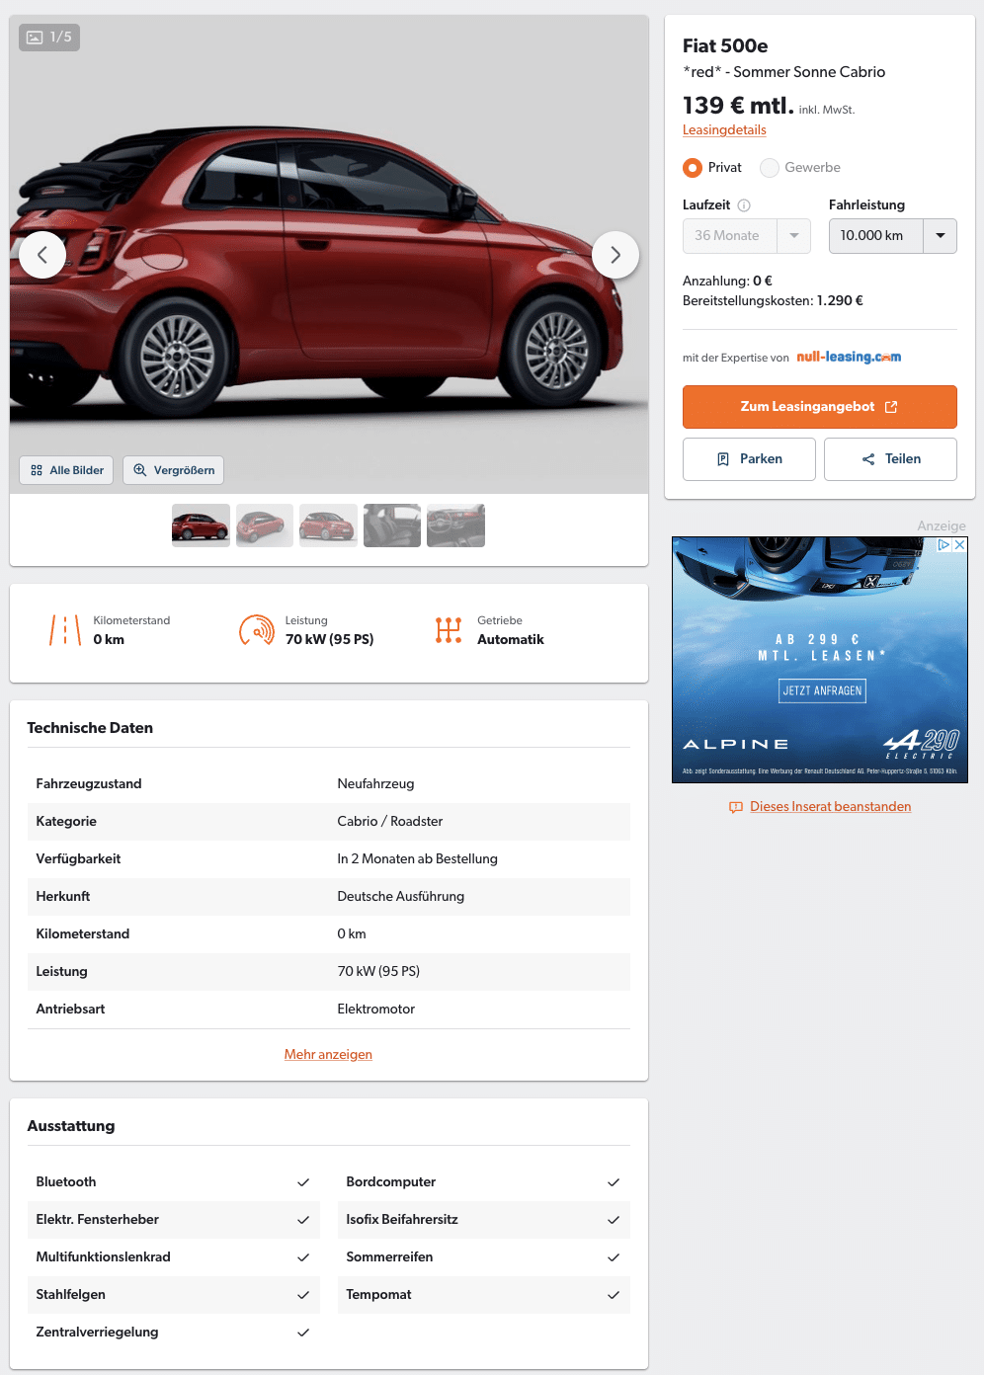This screenshot has height=1375, width=984.
Task: Show the next car photo with right arrow
Action: (615, 255)
